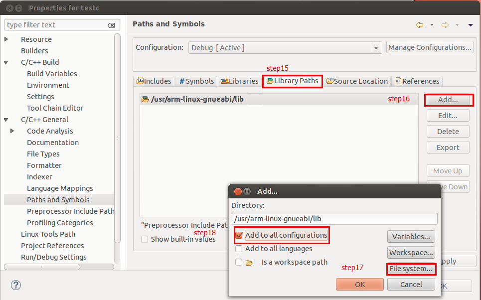Switch to the Source Location tab
Image resolution: width=481 pixels, height=300 pixels.
tap(357, 81)
